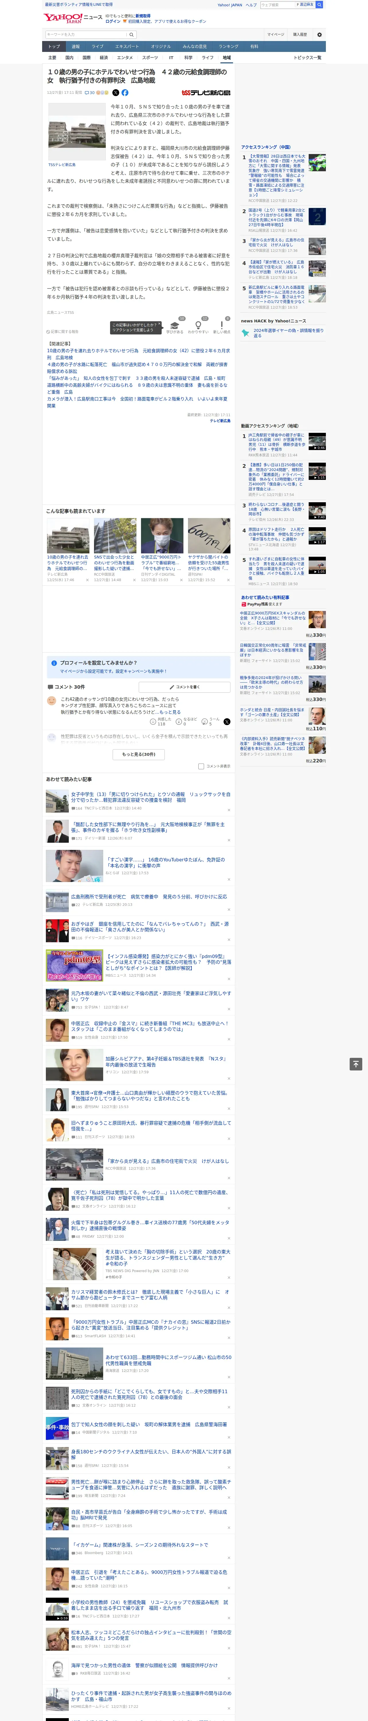
Task: Open related link 4歳の男の子が水路に転落死亡
Action: click(x=137, y=368)
